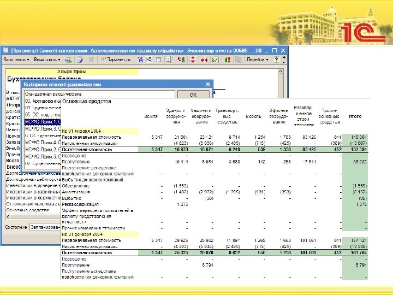Click the page sheet toolbar icon

coord(158,60)
